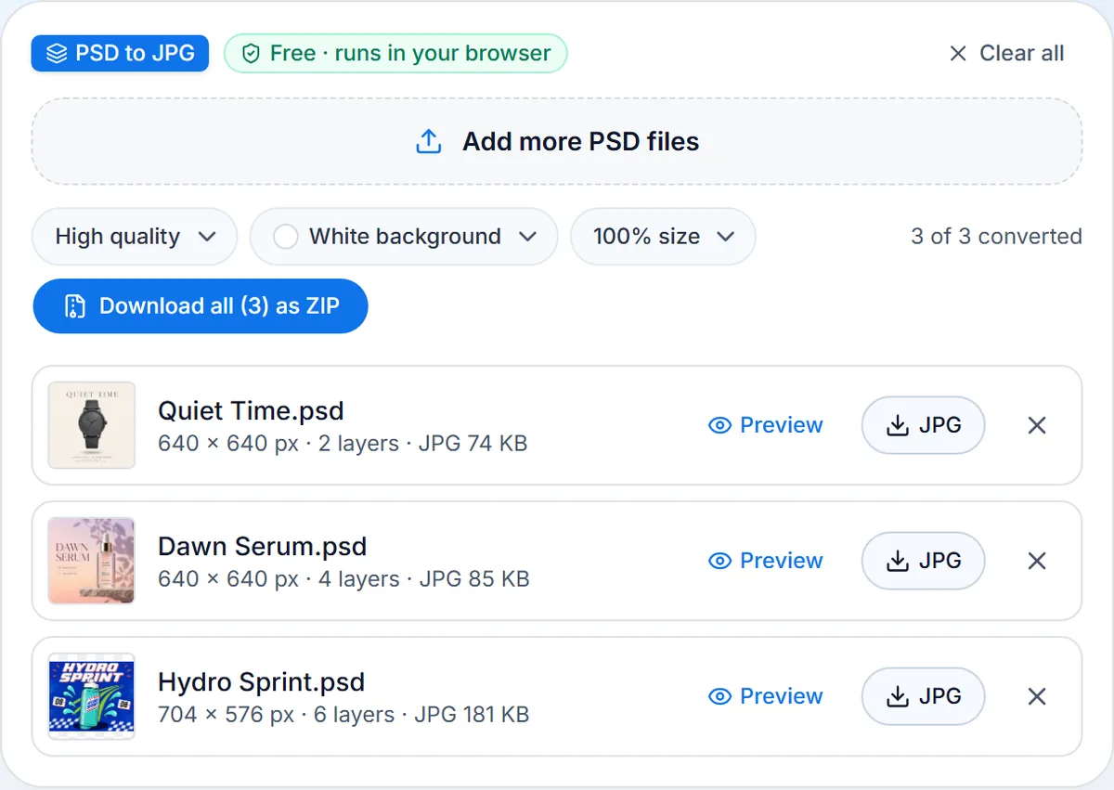The width and height of the screenshot is (1114, 790).
Task: Open the High quality dropdown
Action: (x=135, y=237)
